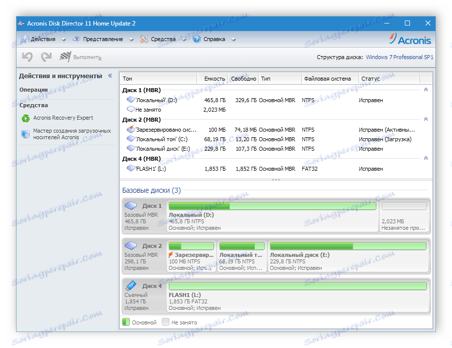Click the hatched Не занято legend swatch
452x348 pixels.
165,322
